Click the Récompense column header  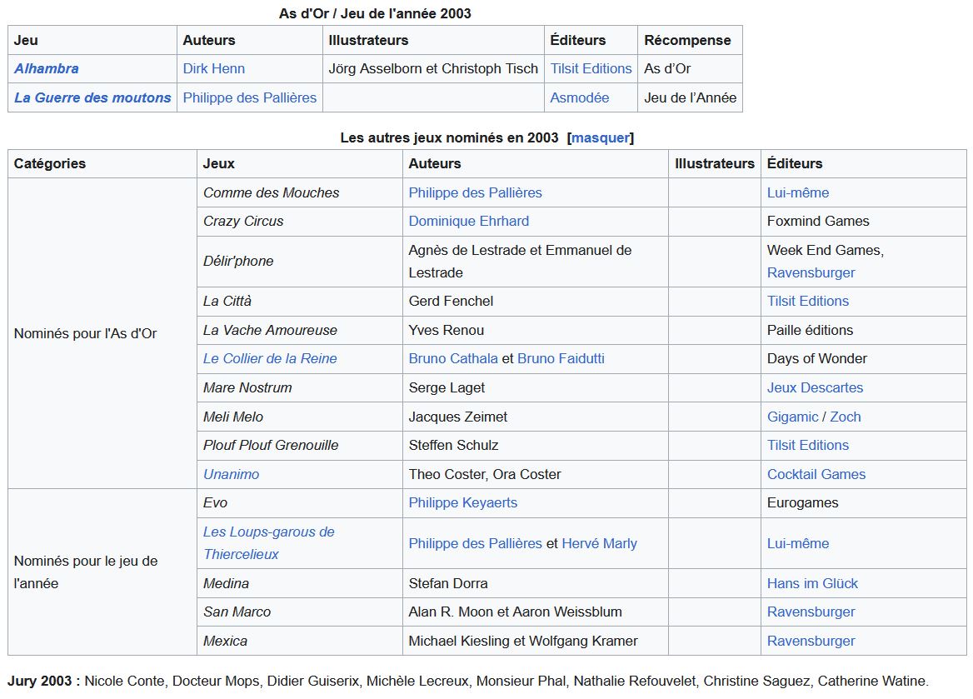point(690,40)
